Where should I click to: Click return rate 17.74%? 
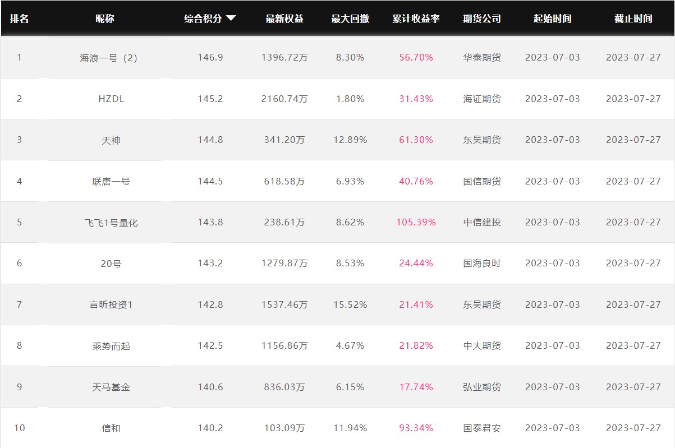pos(416,387)
